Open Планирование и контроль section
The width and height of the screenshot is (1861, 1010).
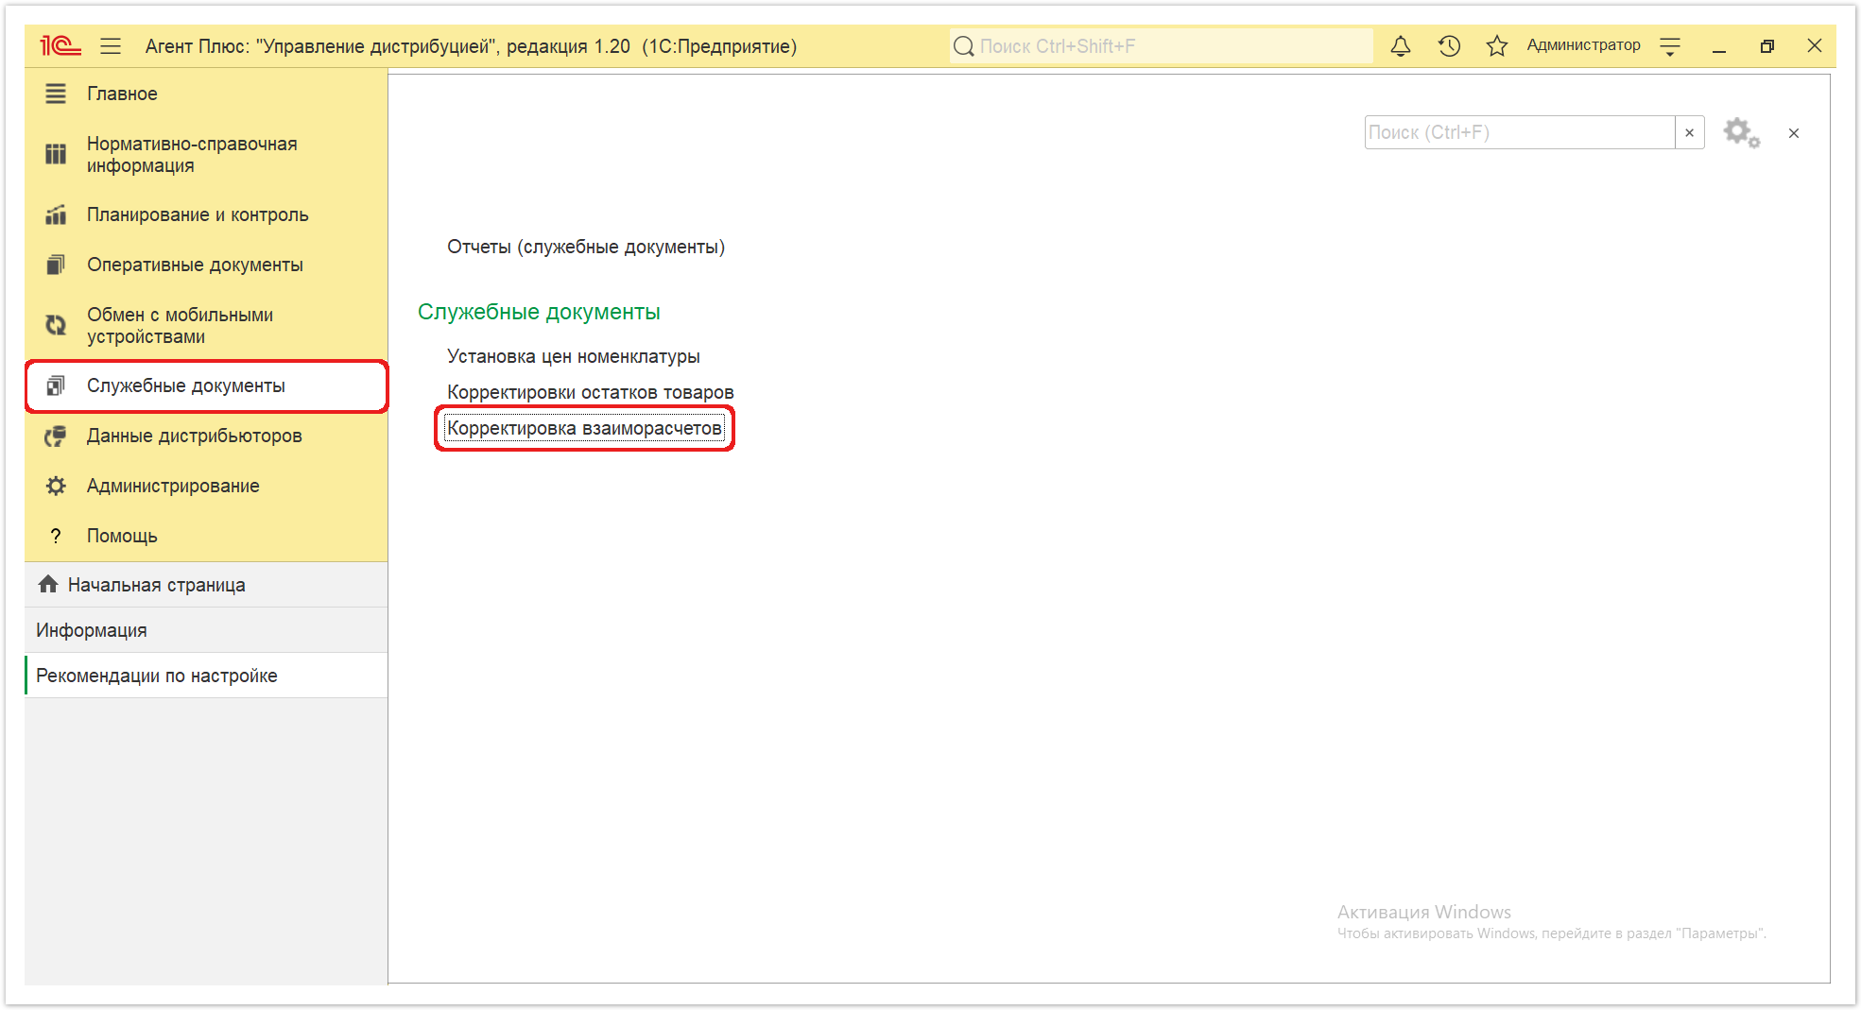206,214
